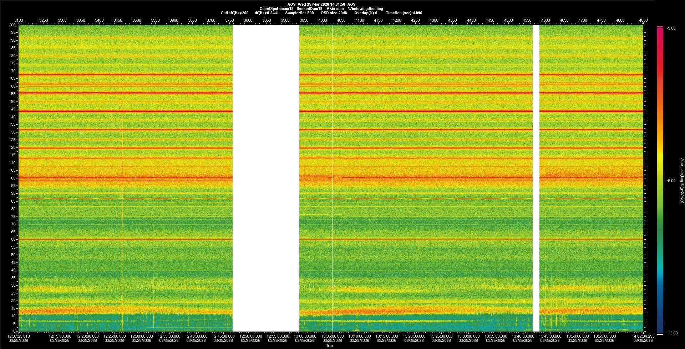Click the -9.00 colorbar amplitude label
Viewport: 685px width, 349px height.
671,181
